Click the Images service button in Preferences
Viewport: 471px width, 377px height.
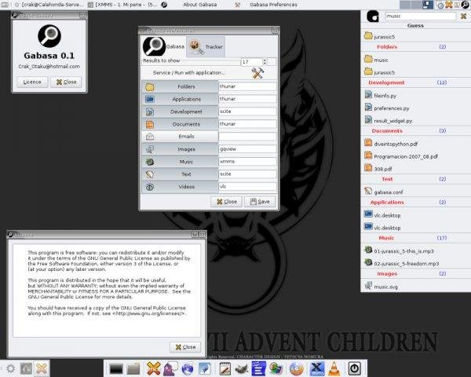pos(180,149)
